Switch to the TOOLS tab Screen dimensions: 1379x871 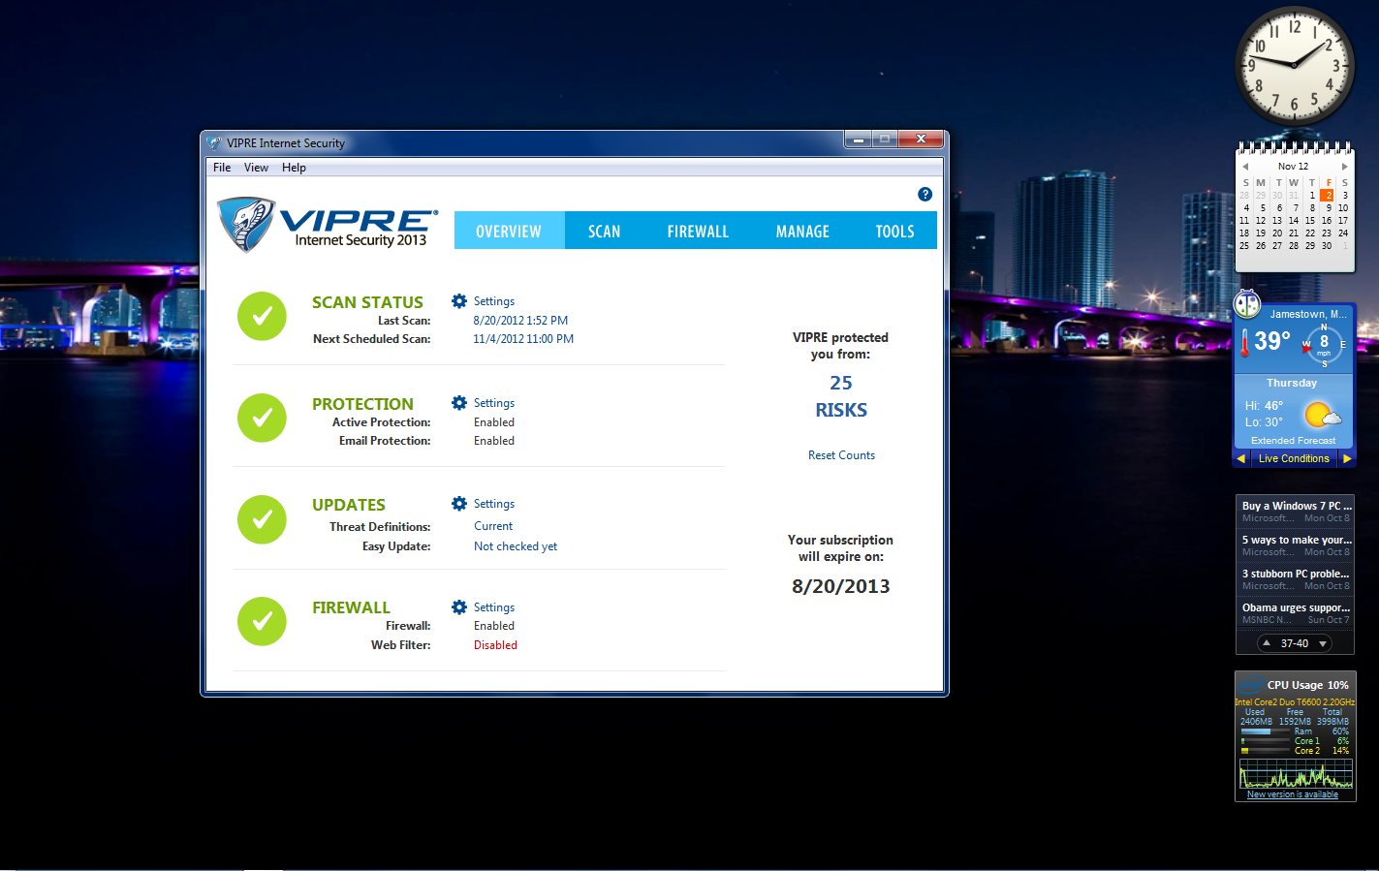pyautogui.click(x=894, y=231)
